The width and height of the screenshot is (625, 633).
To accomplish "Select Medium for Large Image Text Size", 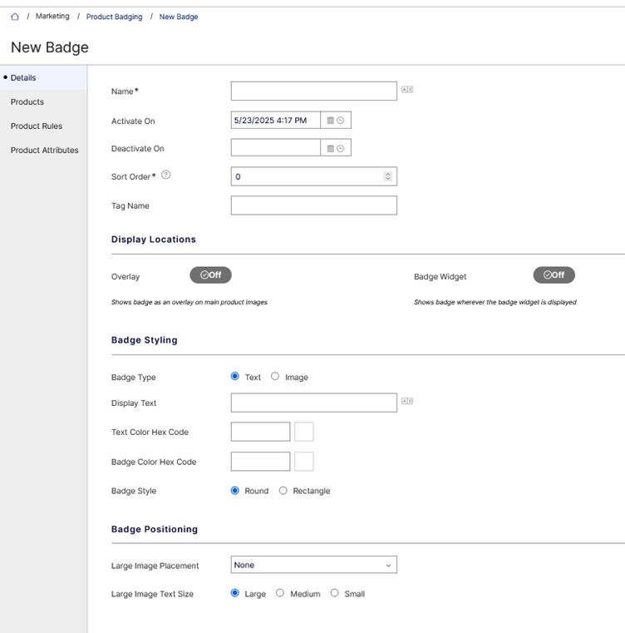I will pyautogui.click(x=280, y=594).
